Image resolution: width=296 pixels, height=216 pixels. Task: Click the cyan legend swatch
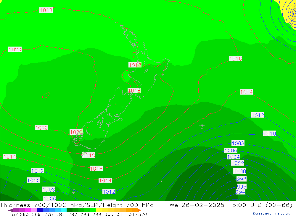click(64, 210)
